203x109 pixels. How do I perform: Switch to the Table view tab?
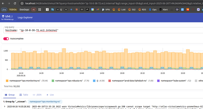(x=24, y=95)
